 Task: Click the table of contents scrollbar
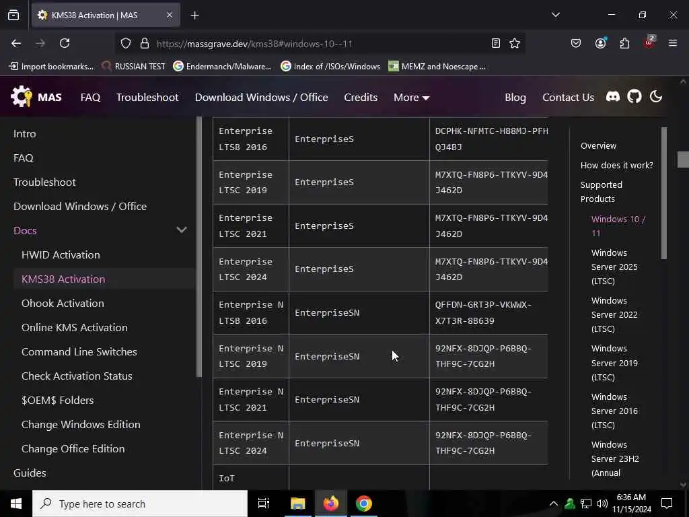click(x=663, y=193)
